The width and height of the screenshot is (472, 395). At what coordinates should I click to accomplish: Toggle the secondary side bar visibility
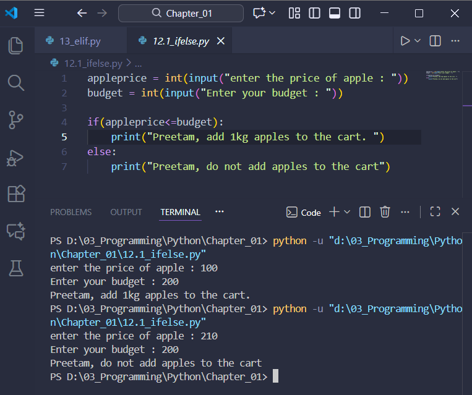click(354, 13)
